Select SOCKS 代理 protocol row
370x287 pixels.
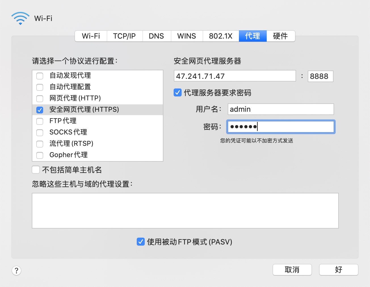tap(98, 132)
